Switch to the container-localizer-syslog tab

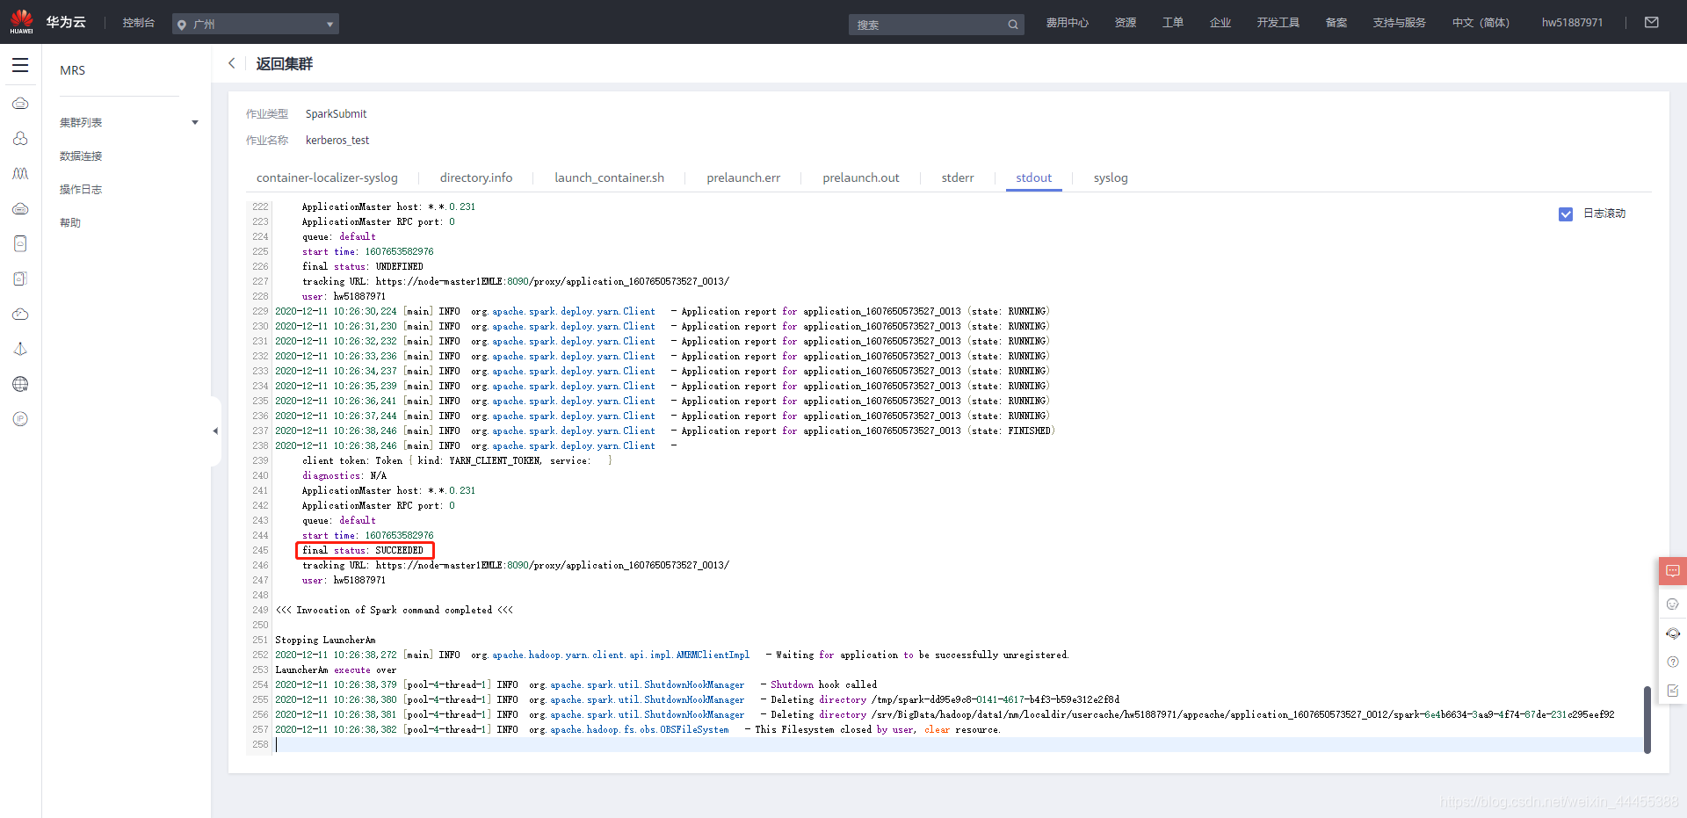[327, 177]
